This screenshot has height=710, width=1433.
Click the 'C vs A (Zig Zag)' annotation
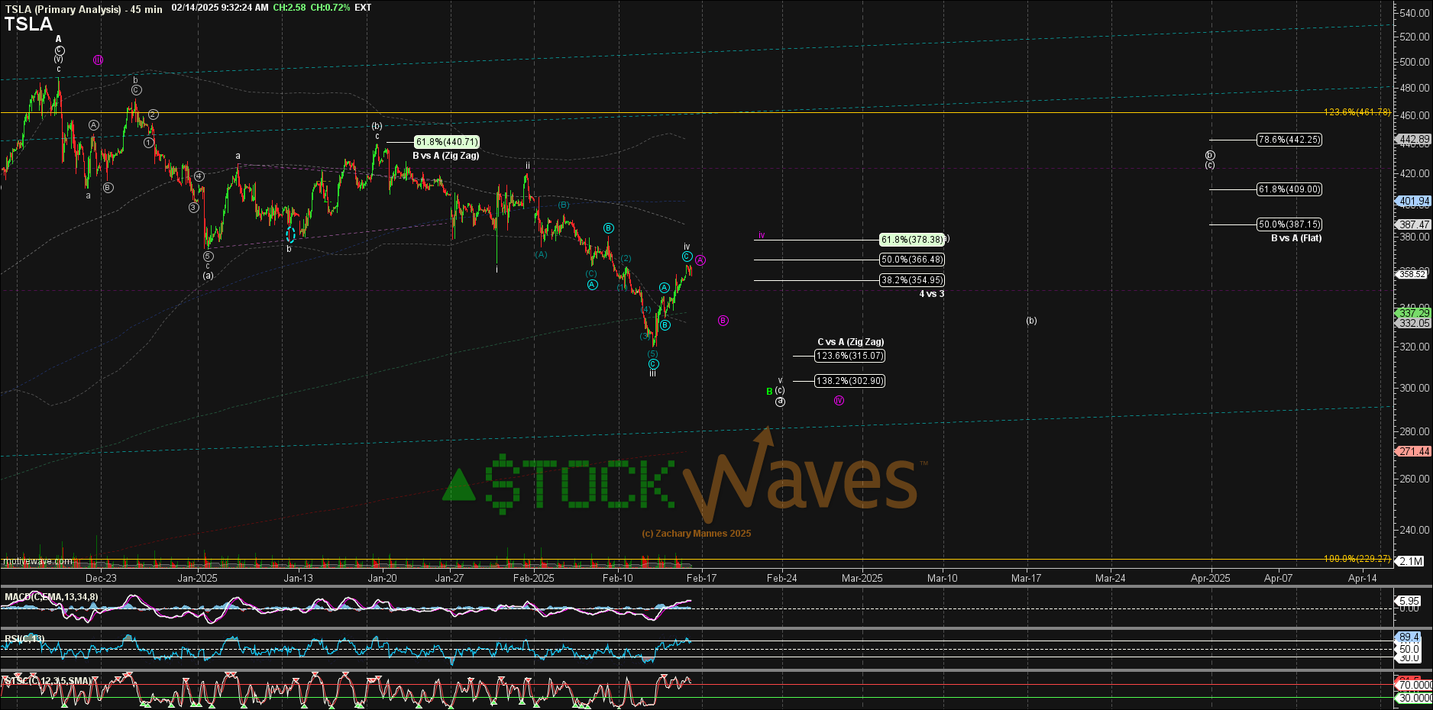(851, 342)
